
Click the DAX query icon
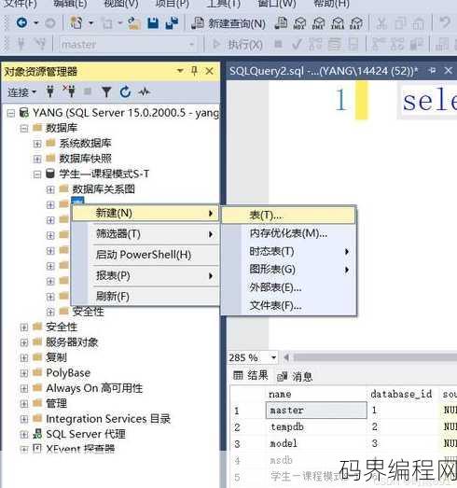[x=356, y=23]
